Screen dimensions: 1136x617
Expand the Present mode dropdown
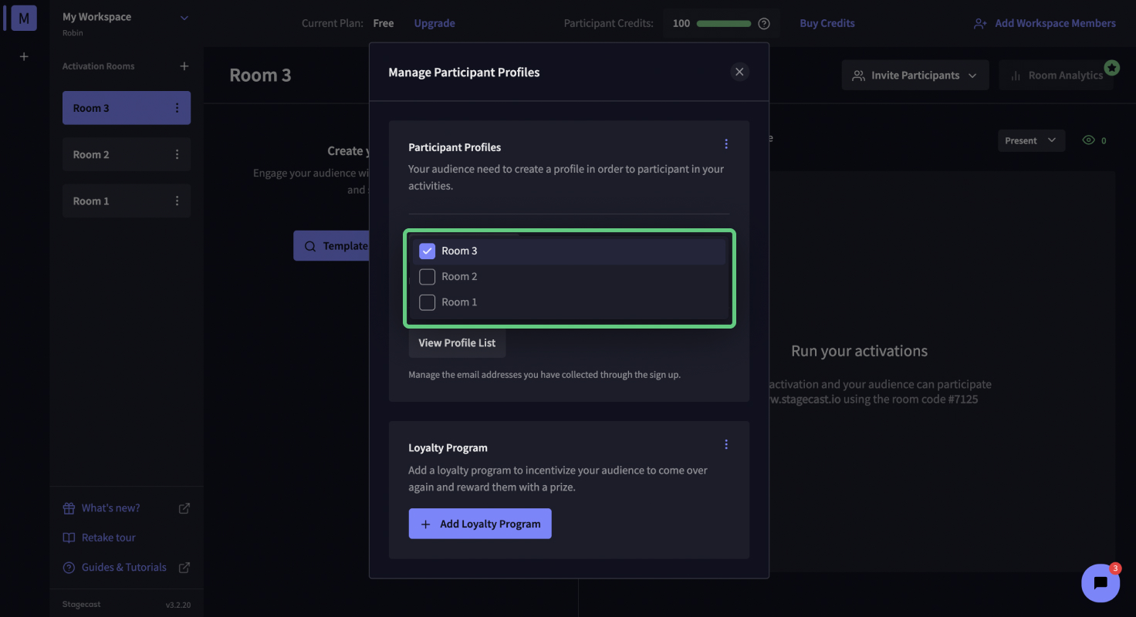coord(1030,140)
